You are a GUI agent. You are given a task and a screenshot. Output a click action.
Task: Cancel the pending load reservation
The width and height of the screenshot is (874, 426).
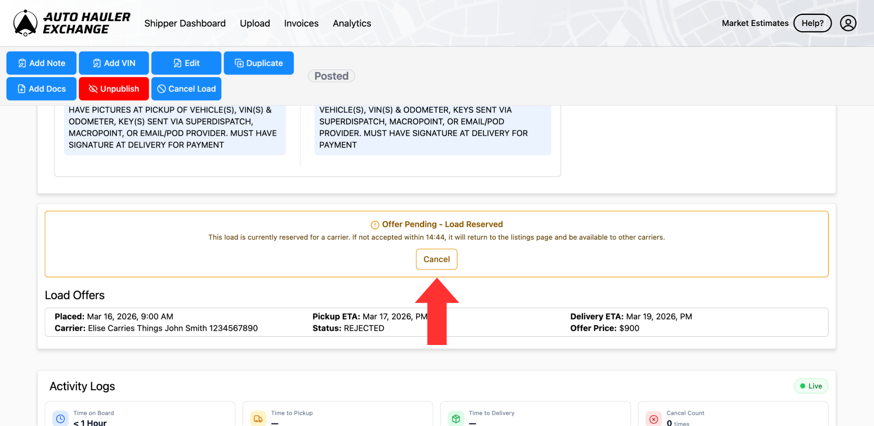pyautogui.click(x=436, y=259)
